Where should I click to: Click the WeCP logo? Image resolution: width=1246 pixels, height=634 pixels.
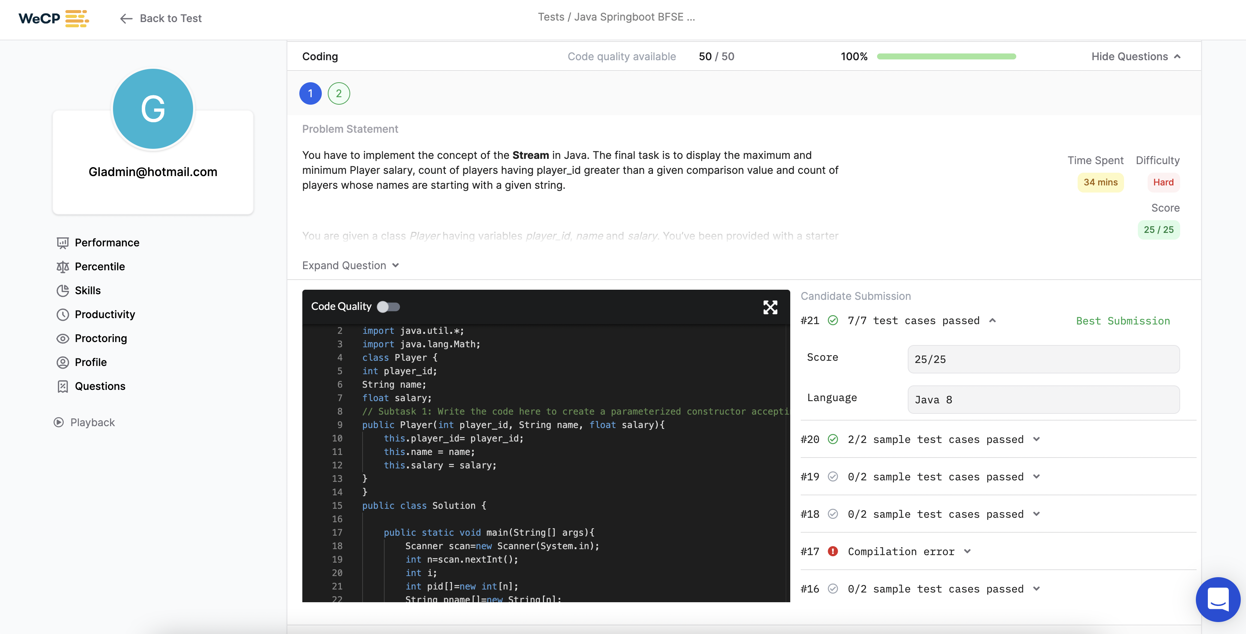53,18
